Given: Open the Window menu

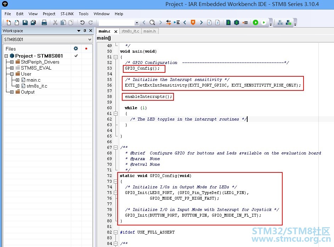Looking at the screenshot, I should pyautogui.click(x=102, y=14).
